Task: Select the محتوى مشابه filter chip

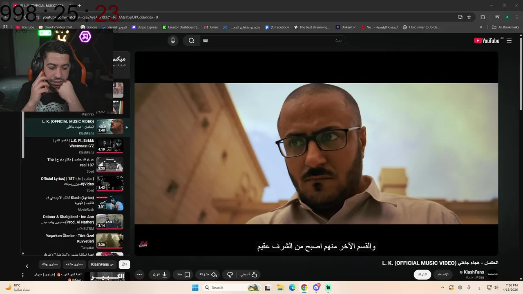Action: pos(74,264)
